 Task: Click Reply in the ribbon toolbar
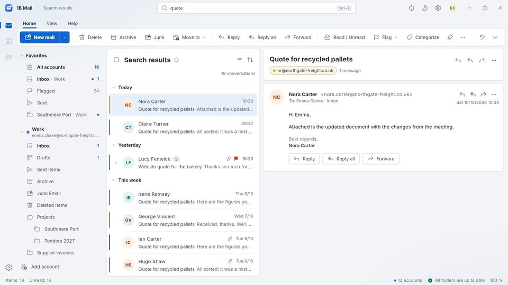229,37
